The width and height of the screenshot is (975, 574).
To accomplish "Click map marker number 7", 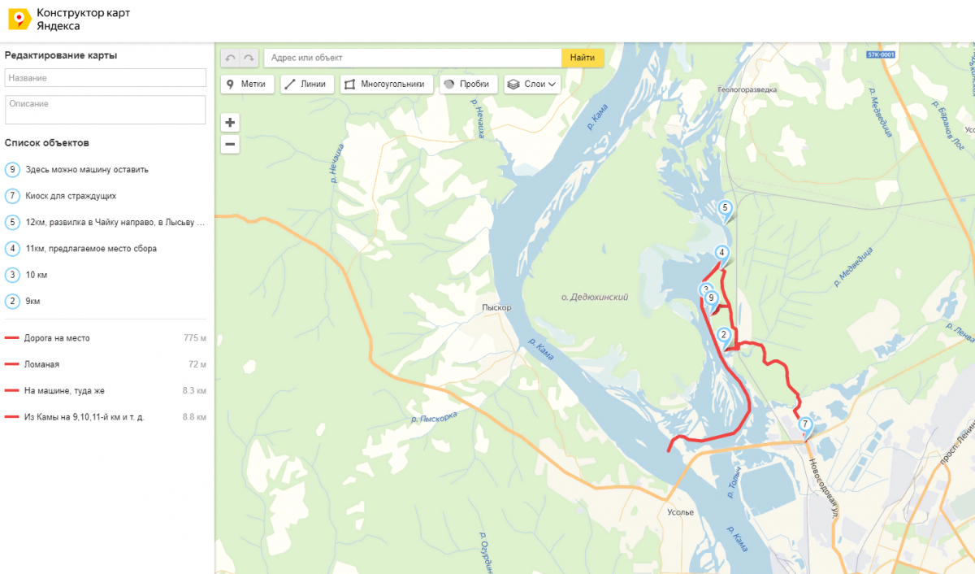I will coord(805,425).
